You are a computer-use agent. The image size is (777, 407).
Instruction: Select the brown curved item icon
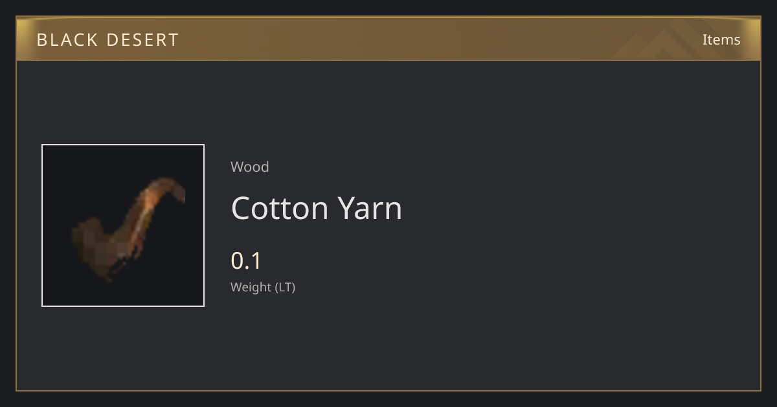tap(128, 229)
